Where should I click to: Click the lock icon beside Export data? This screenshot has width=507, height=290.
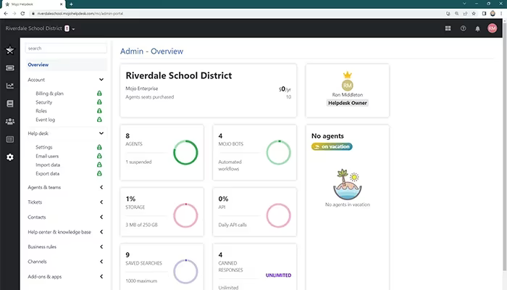[99, 173]
